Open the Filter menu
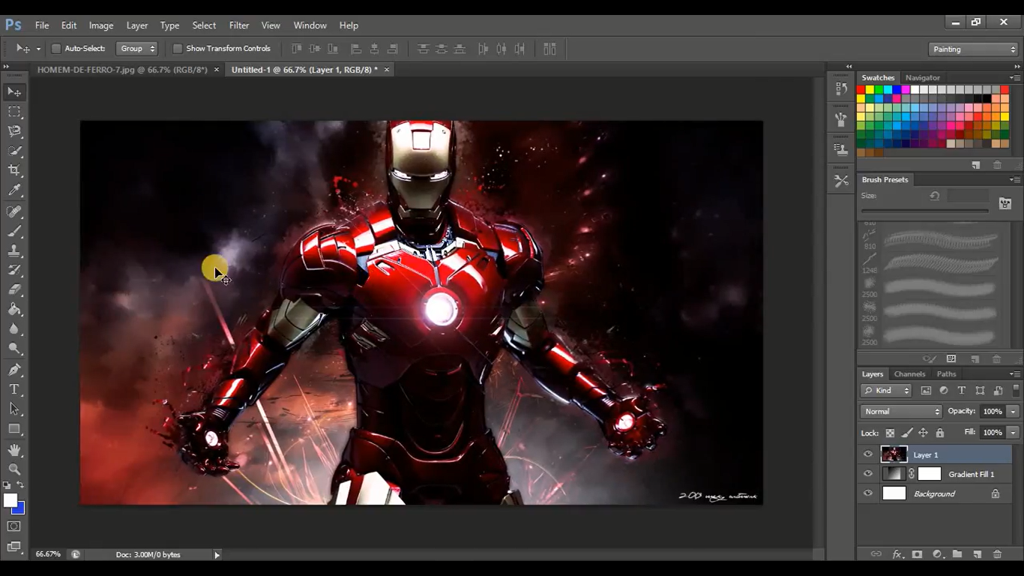 [x=238, y=25]
